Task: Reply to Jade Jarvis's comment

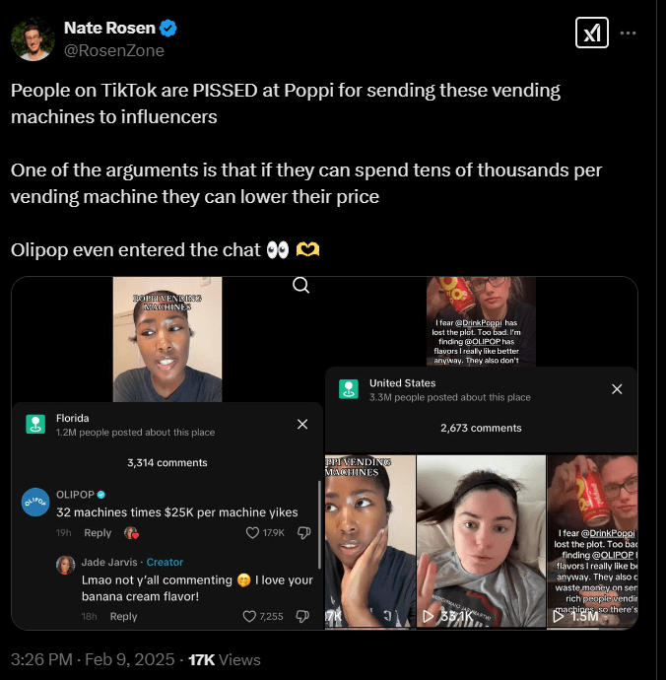Action: pos(123,617)
